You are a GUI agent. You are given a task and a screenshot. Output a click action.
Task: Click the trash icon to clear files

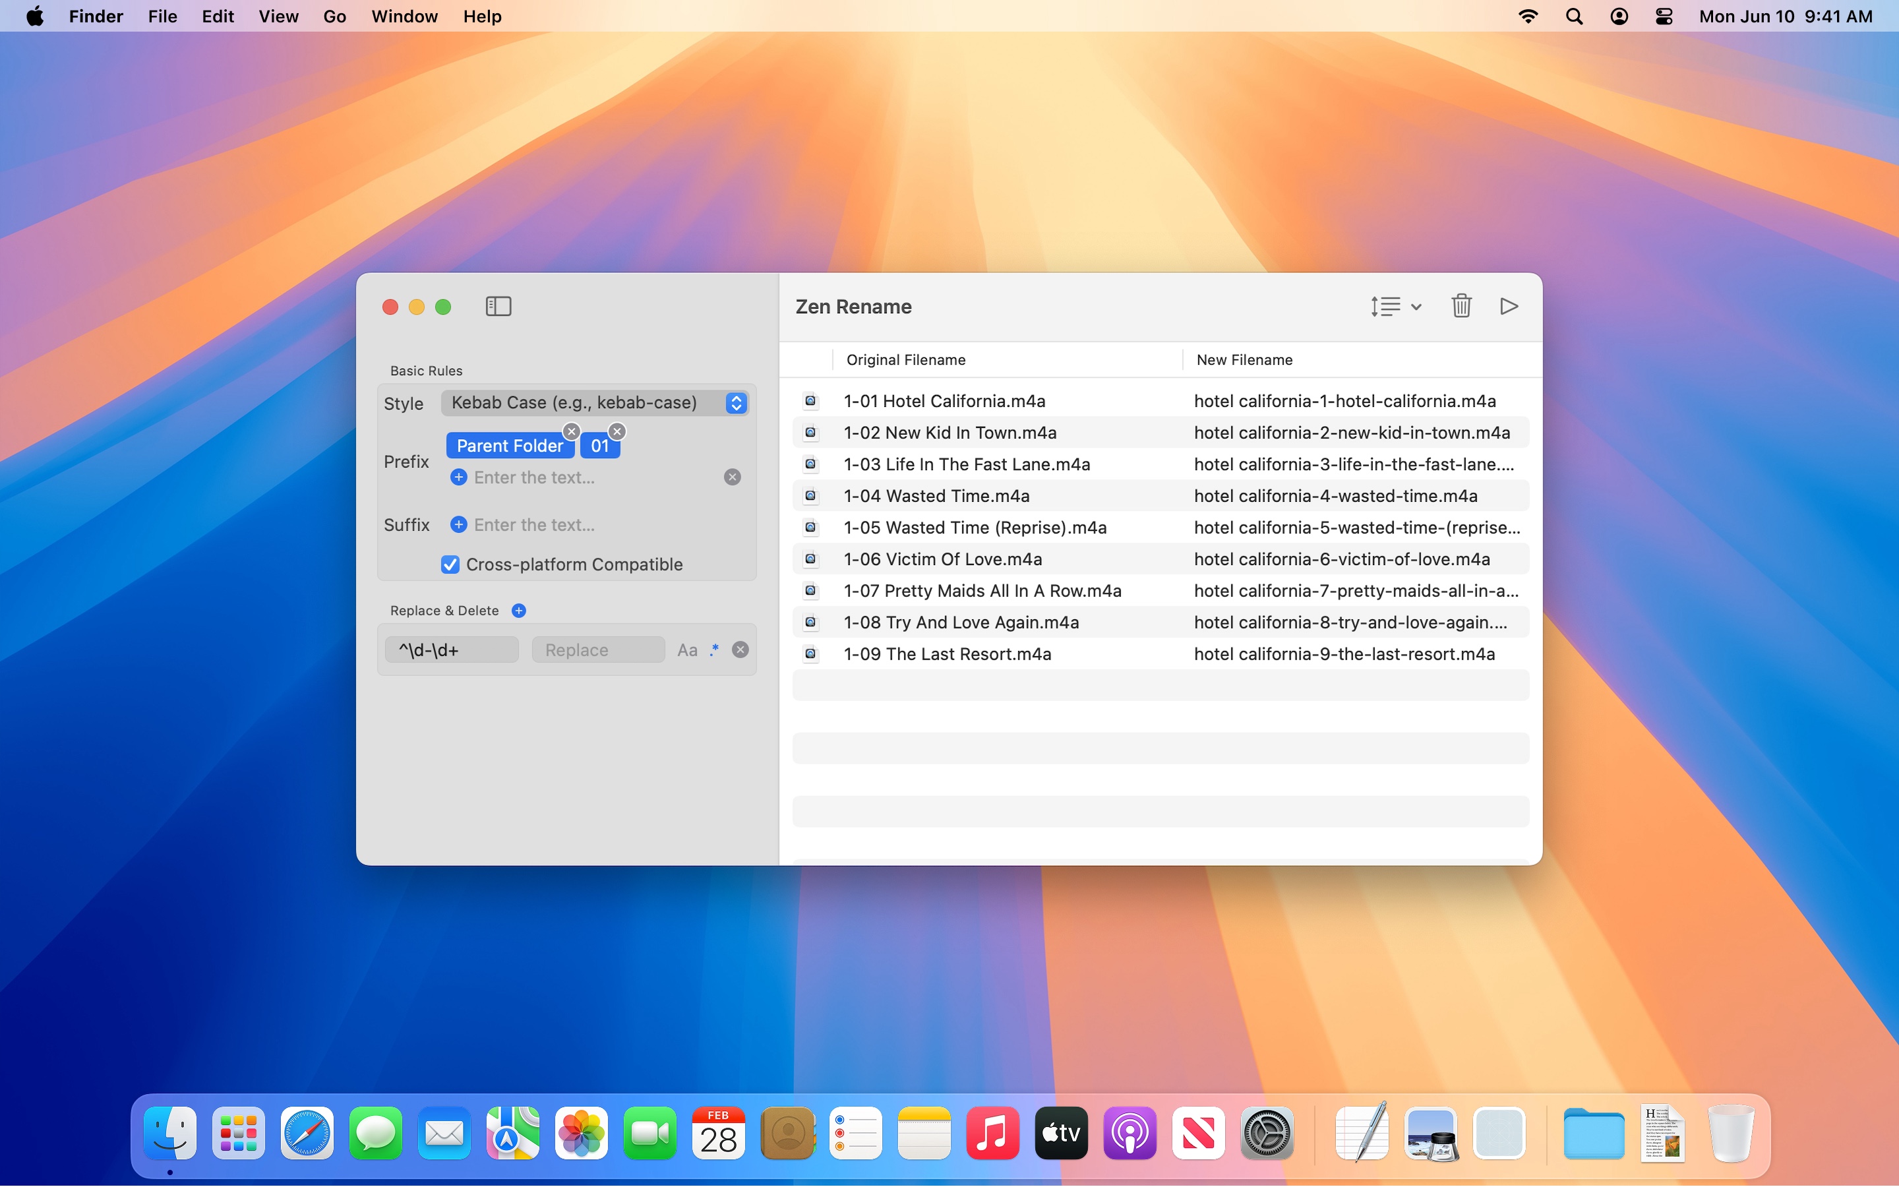[x=1461, y=306]
